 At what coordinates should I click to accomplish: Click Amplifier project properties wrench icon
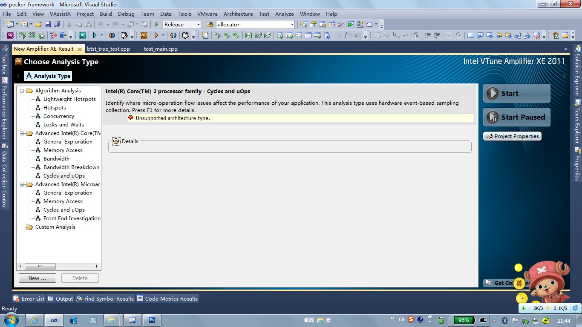186,35
